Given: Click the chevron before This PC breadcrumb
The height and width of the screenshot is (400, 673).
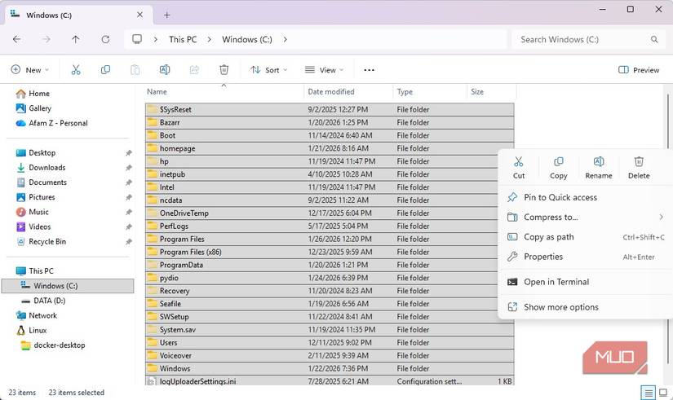Looking at the screenshot, I should click(x=156, y=39).
